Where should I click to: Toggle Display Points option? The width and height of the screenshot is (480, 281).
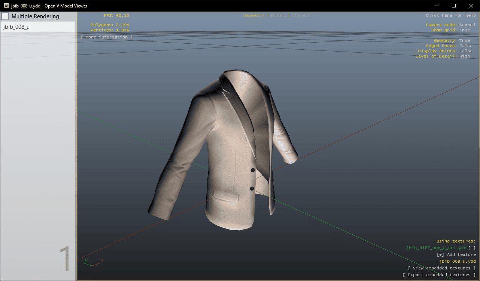pos(466,51)
